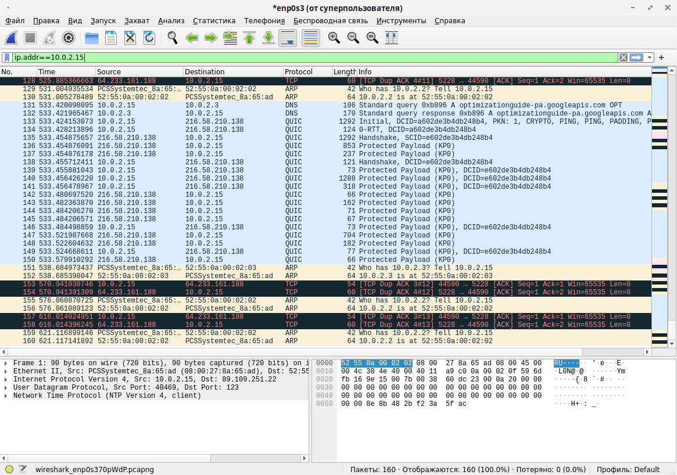Viewport: 677px width, 475px height.
Task: Expand the Ethernet II tree entry
Action: pyautogui.click(x=6, y=371)
